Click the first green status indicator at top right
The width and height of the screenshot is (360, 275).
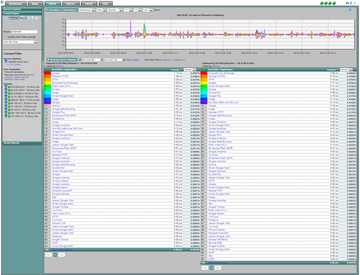322,3
